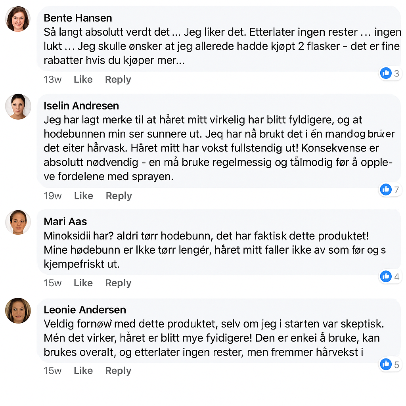Reply to Bente Hansen's comment
Screen dimensions: 406x406
tap(118, 80)
